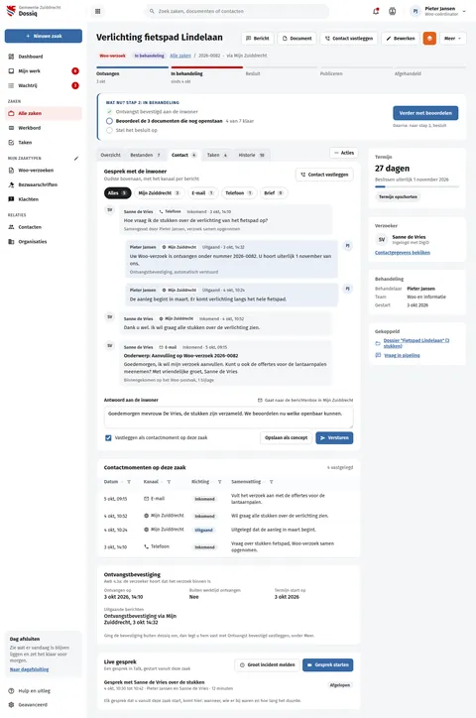Open the app grid menu icon
Screen dimensions: 476x718
coord(97,11)
